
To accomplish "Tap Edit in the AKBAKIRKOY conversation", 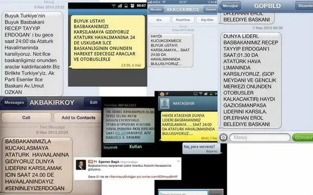I will (x=94, y=102).
